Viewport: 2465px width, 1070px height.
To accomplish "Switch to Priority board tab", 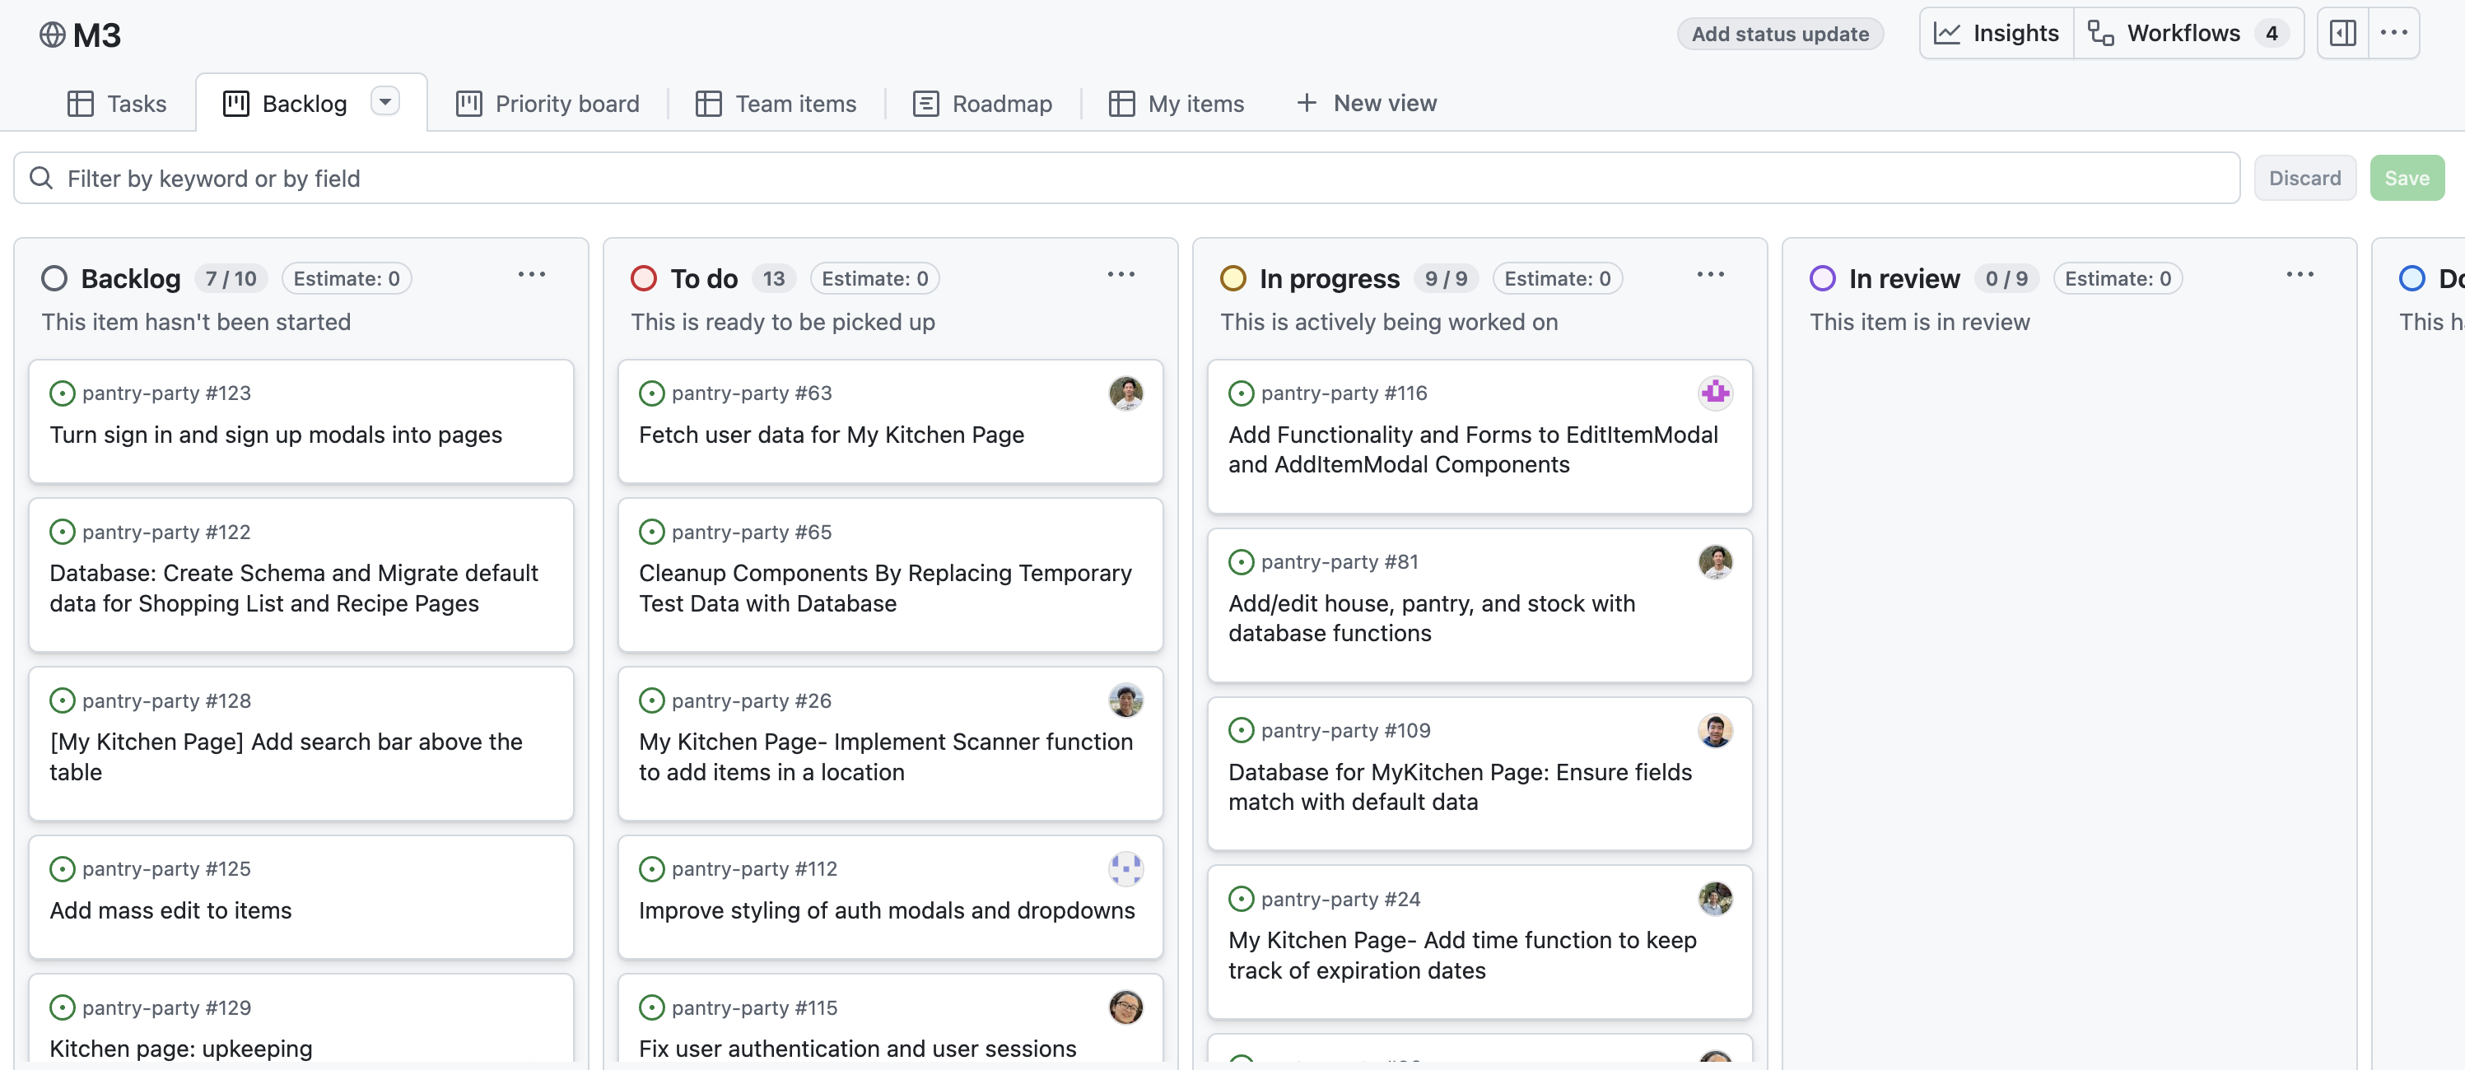I will 548,103.
